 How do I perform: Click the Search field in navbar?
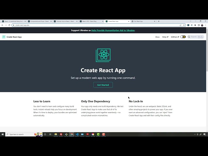196,37
